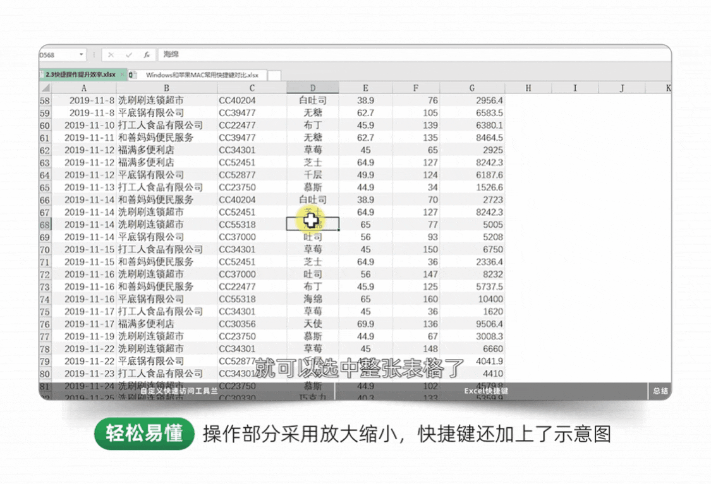Select row 80 header

coord(45,374)
